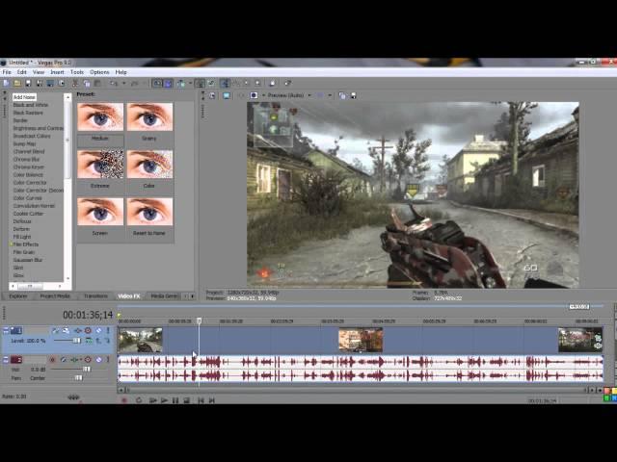
Task: Click the audio track Vol slider handle
Action: (86, 369)
